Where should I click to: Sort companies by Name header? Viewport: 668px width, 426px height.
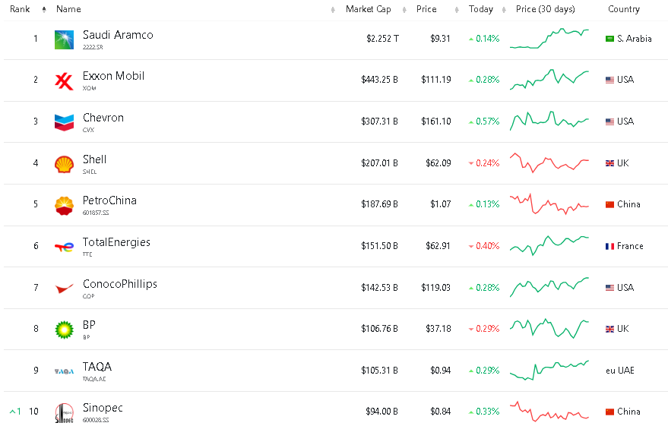(68, 9)
